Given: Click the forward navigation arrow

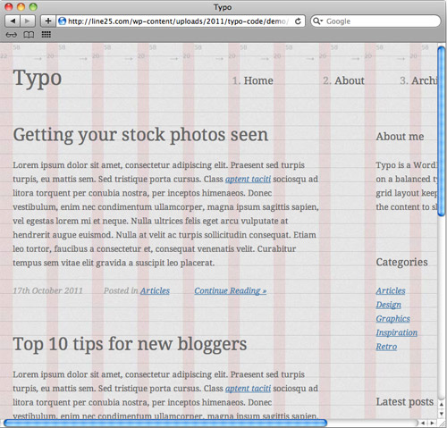Looking at the screenshot, I should pyautogui.click(x=28, y=21).
